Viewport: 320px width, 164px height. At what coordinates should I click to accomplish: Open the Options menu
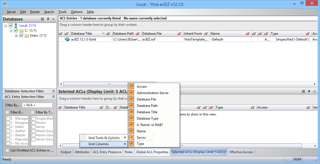pos(77,12)
